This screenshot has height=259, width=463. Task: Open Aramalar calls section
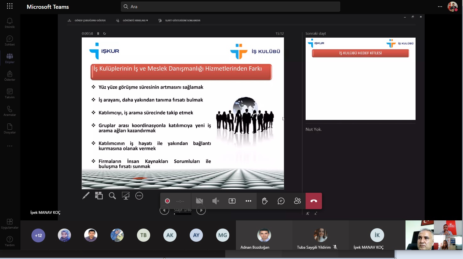coord(10,111)
